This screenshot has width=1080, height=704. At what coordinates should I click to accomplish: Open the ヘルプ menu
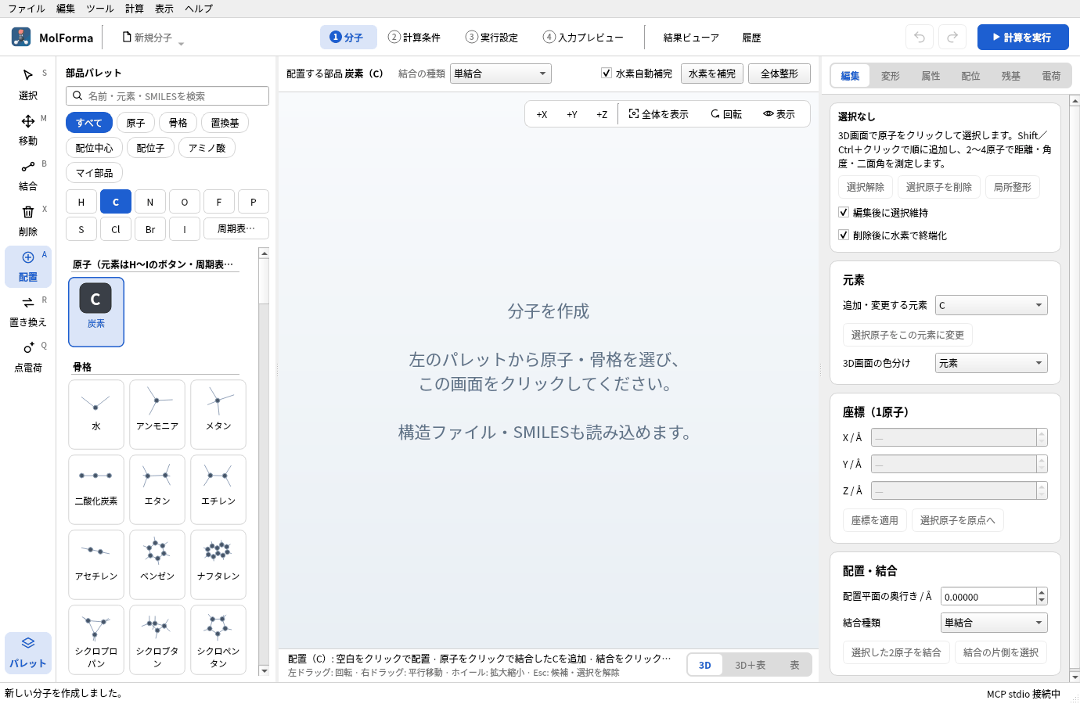point(199,9)
